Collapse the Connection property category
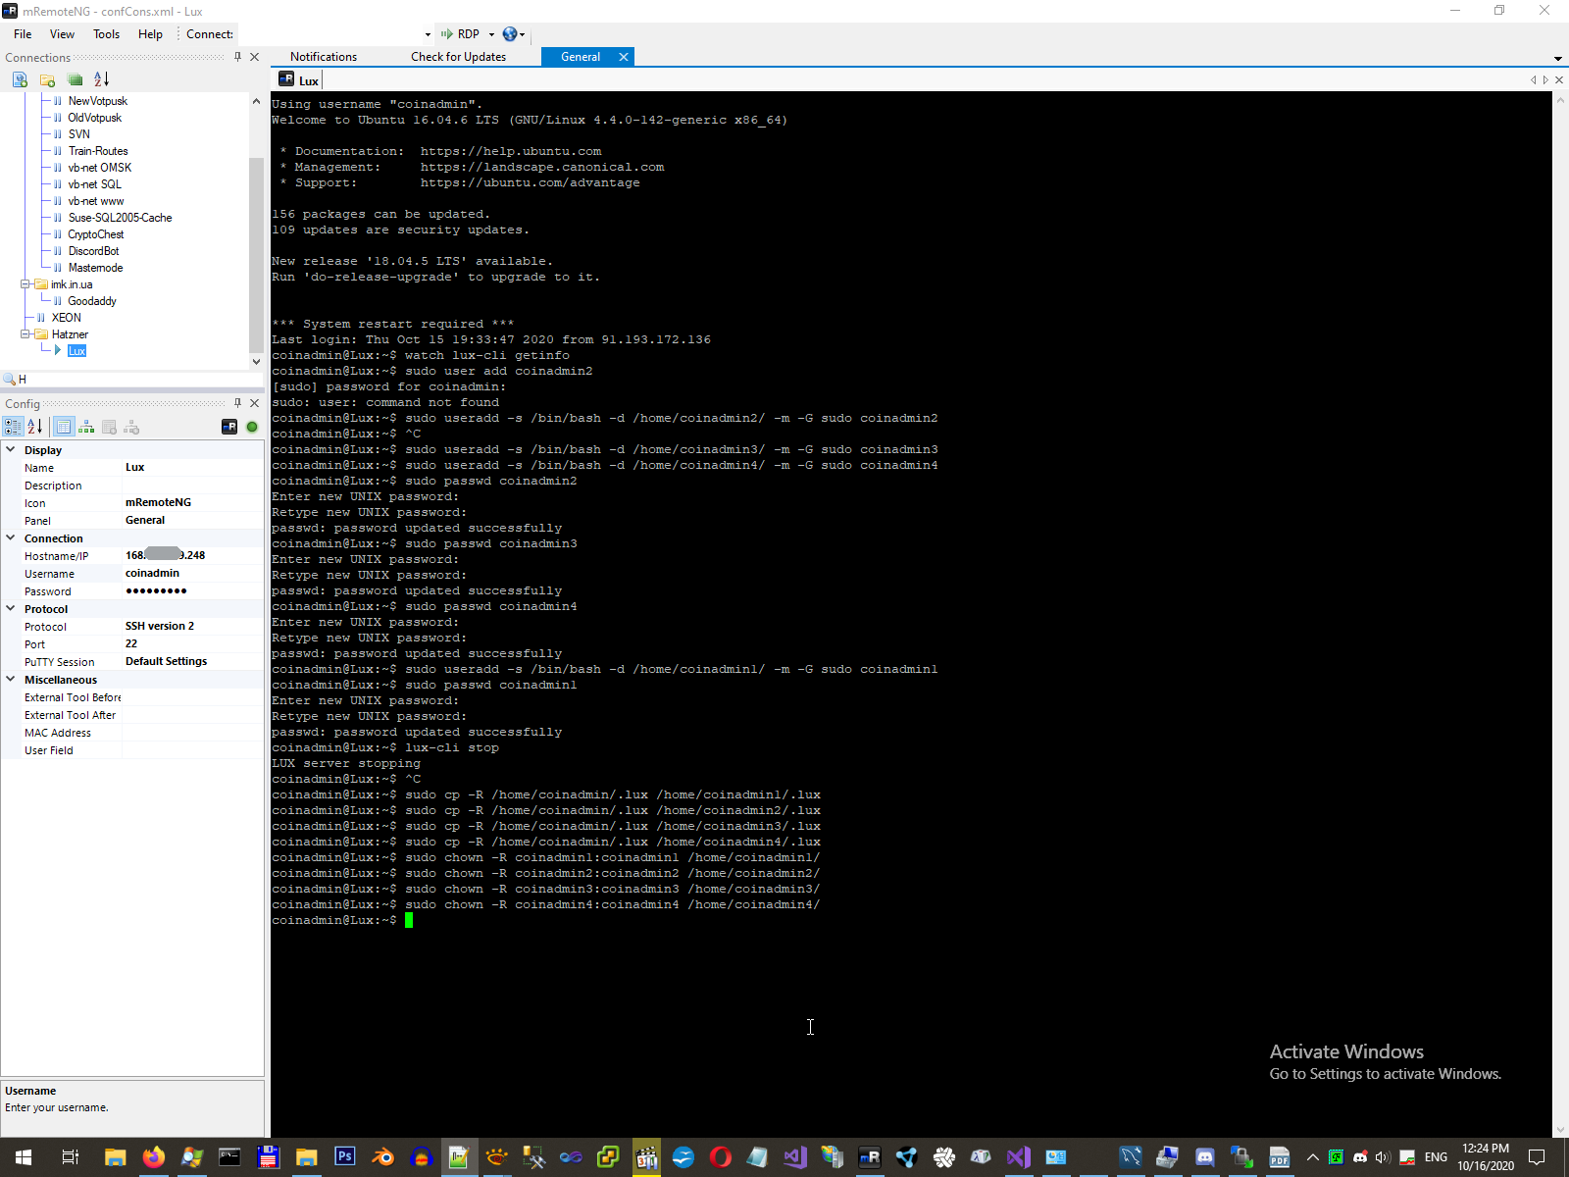The height and width of the screenshot is (1177, 1569). 11,537
